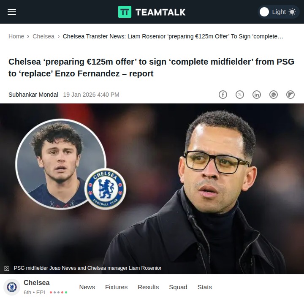Viewport: 304px width, 304px height.
Task: Switch to the Results tab
Action: (x=148, y=287)
